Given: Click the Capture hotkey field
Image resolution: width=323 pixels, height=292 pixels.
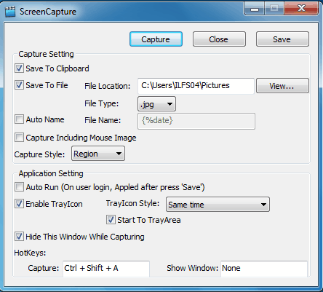Looking at the screenshot, I should (x=106, y=269).
